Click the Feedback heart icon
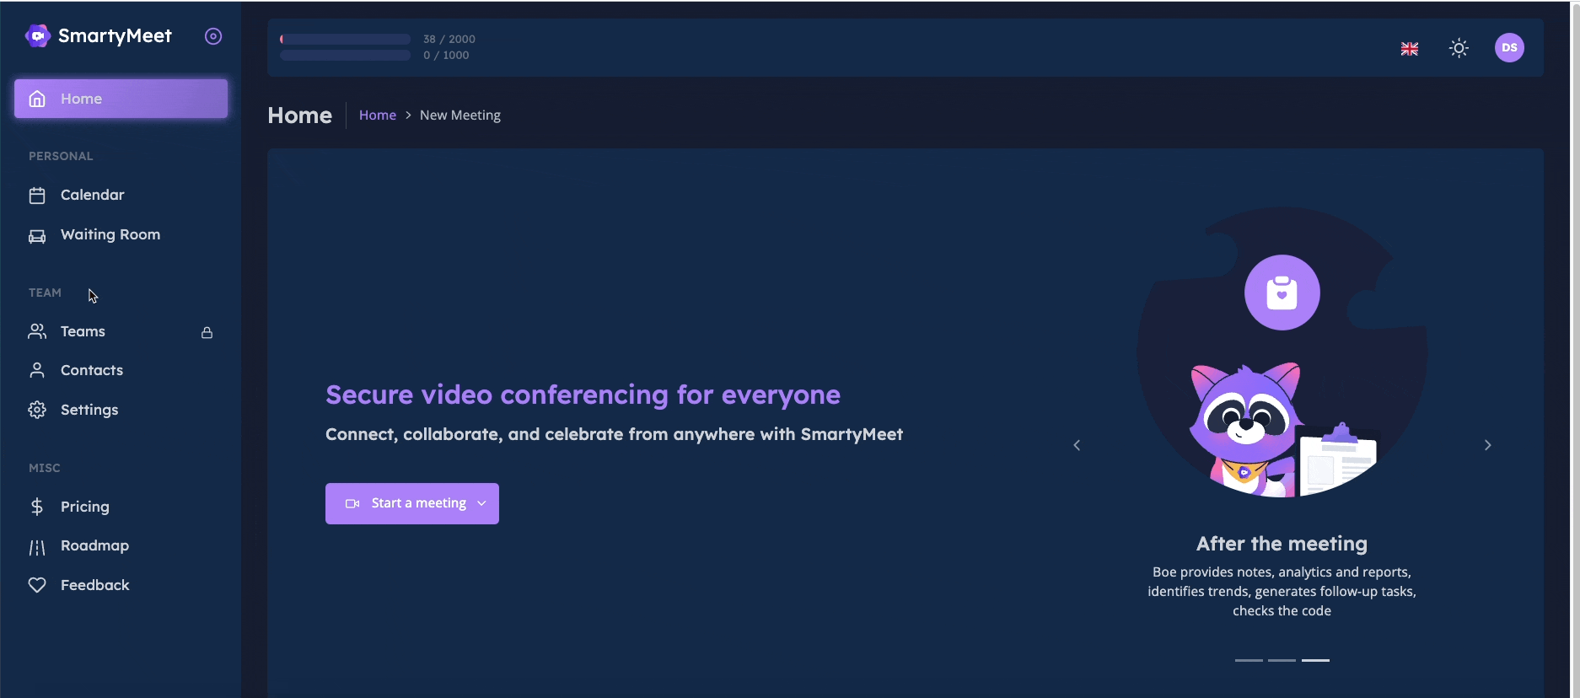Screen dimensions: 1580x698 pos(37,585)
